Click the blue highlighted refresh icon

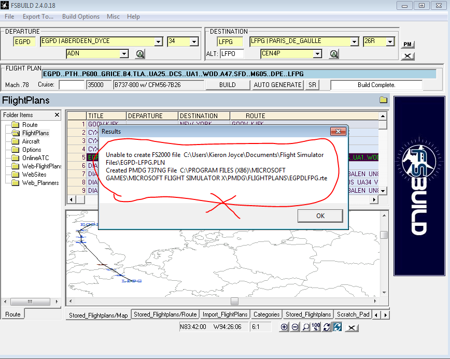coord(337,327)
